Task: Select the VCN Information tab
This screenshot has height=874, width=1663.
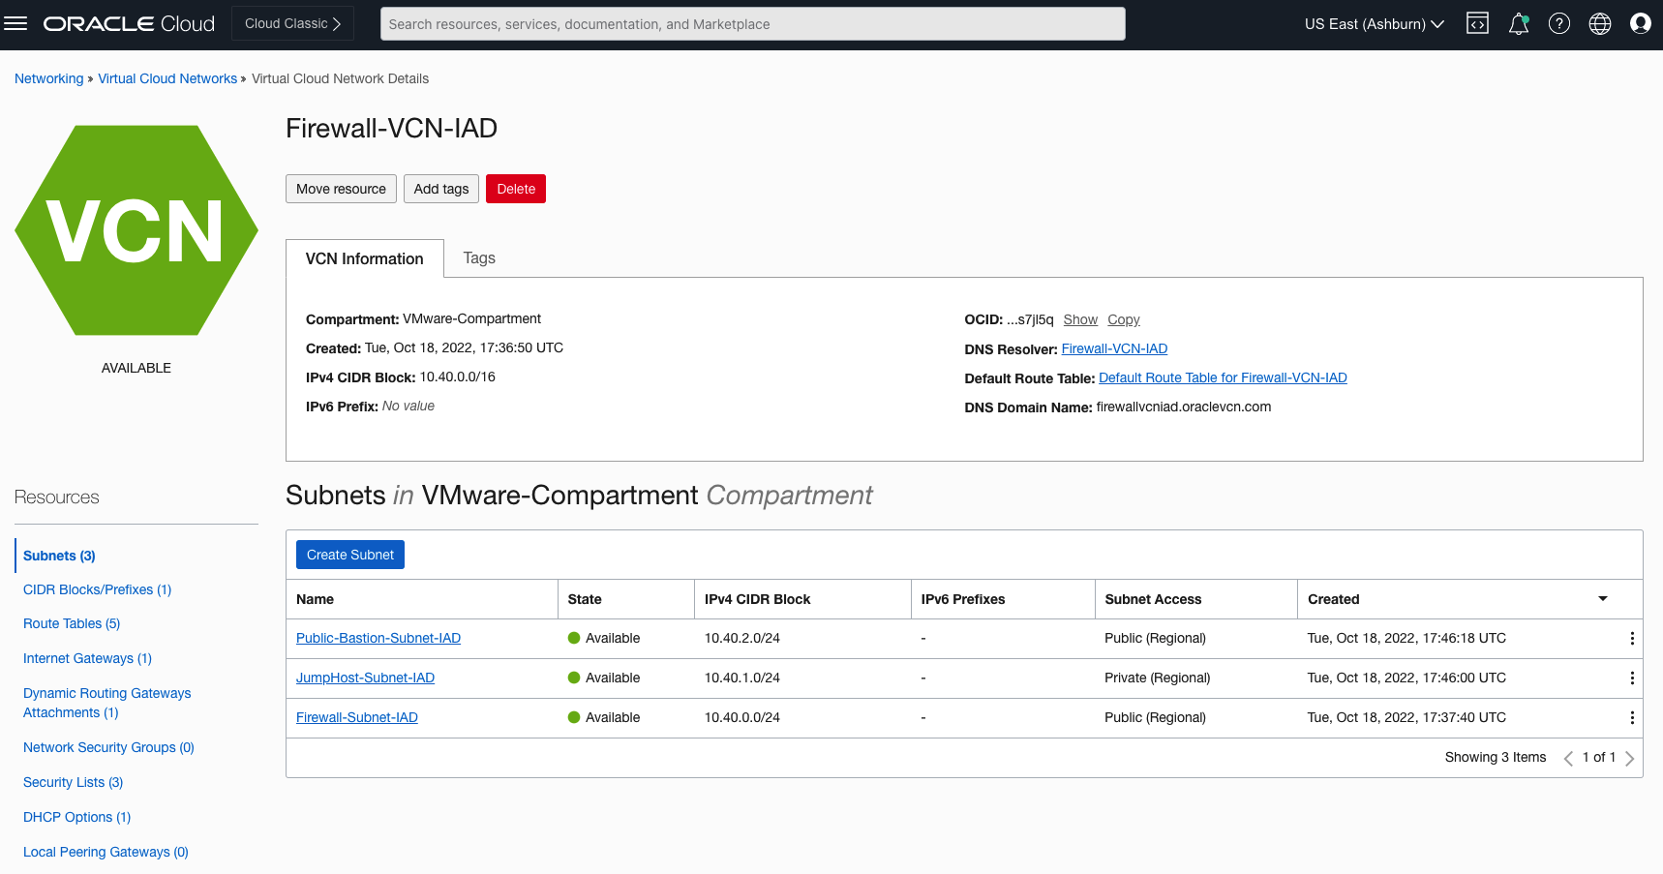Action: pos(364,257)
